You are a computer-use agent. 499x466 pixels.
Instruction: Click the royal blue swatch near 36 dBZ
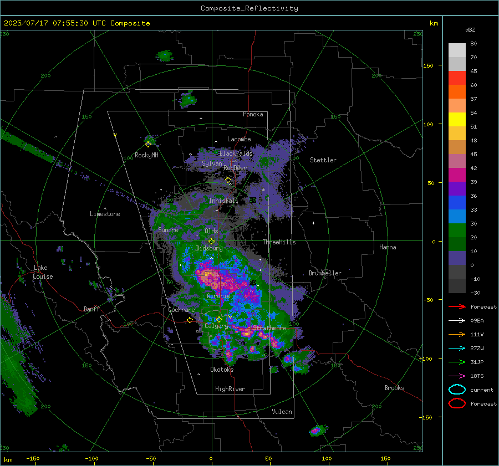tap(457, 203)
